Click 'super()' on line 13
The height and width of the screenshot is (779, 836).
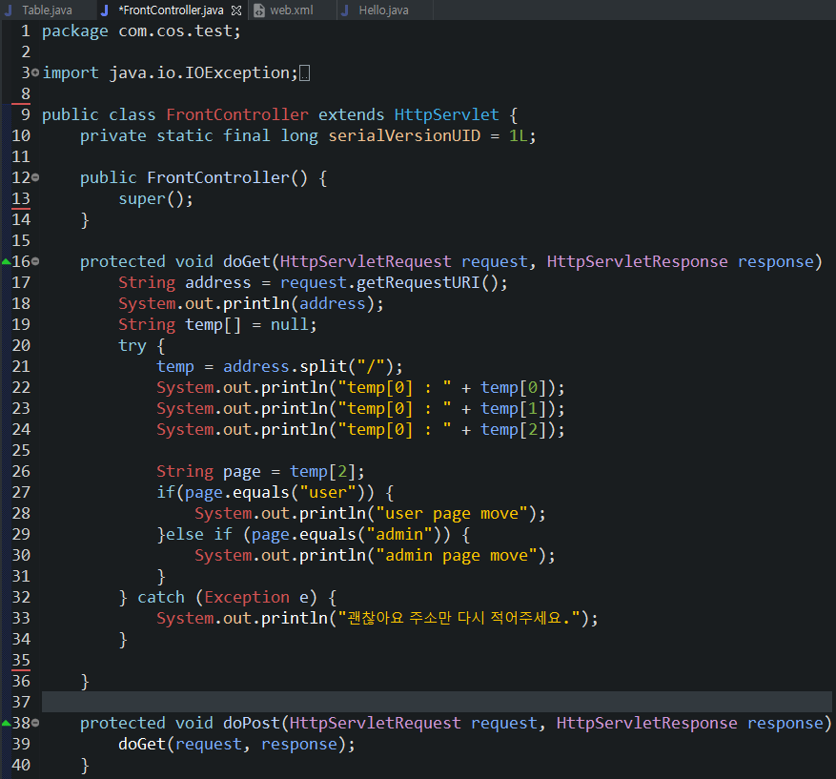(x=151, y=199)
